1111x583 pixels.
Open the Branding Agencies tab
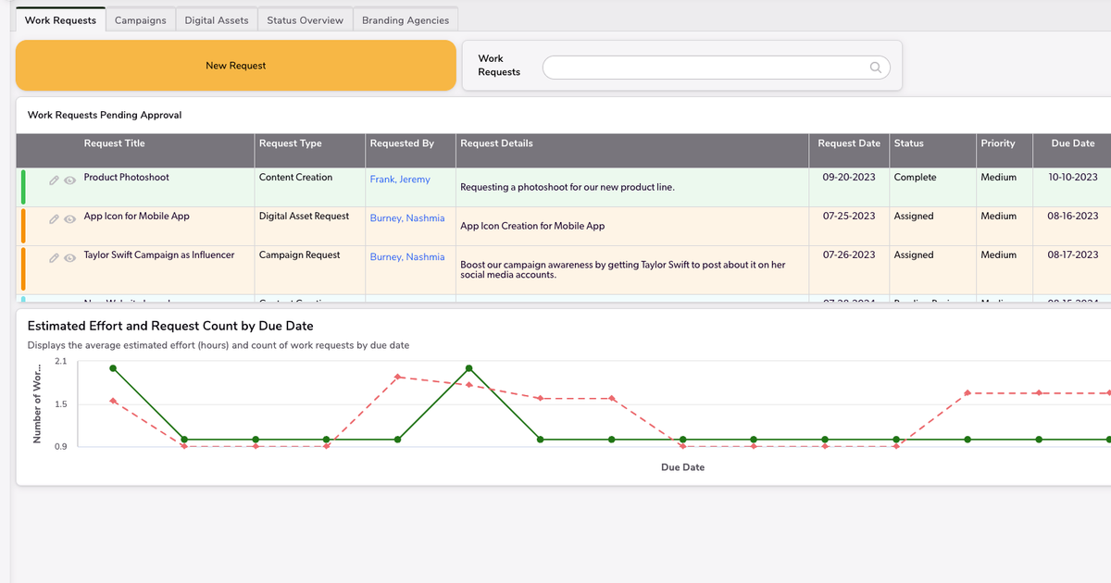(x=406, y=20)
